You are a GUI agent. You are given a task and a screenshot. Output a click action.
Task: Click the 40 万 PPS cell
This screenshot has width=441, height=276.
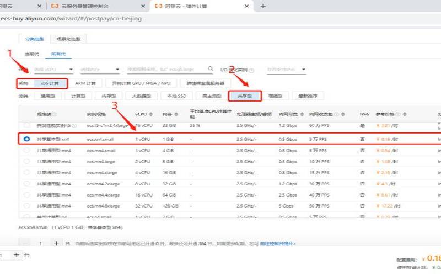319,195
